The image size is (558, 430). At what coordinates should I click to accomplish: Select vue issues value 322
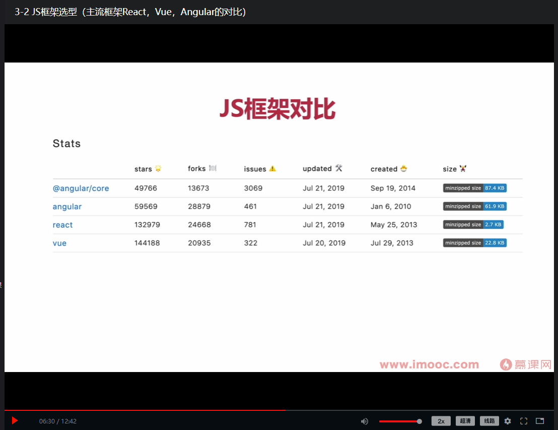coord(250,243)
